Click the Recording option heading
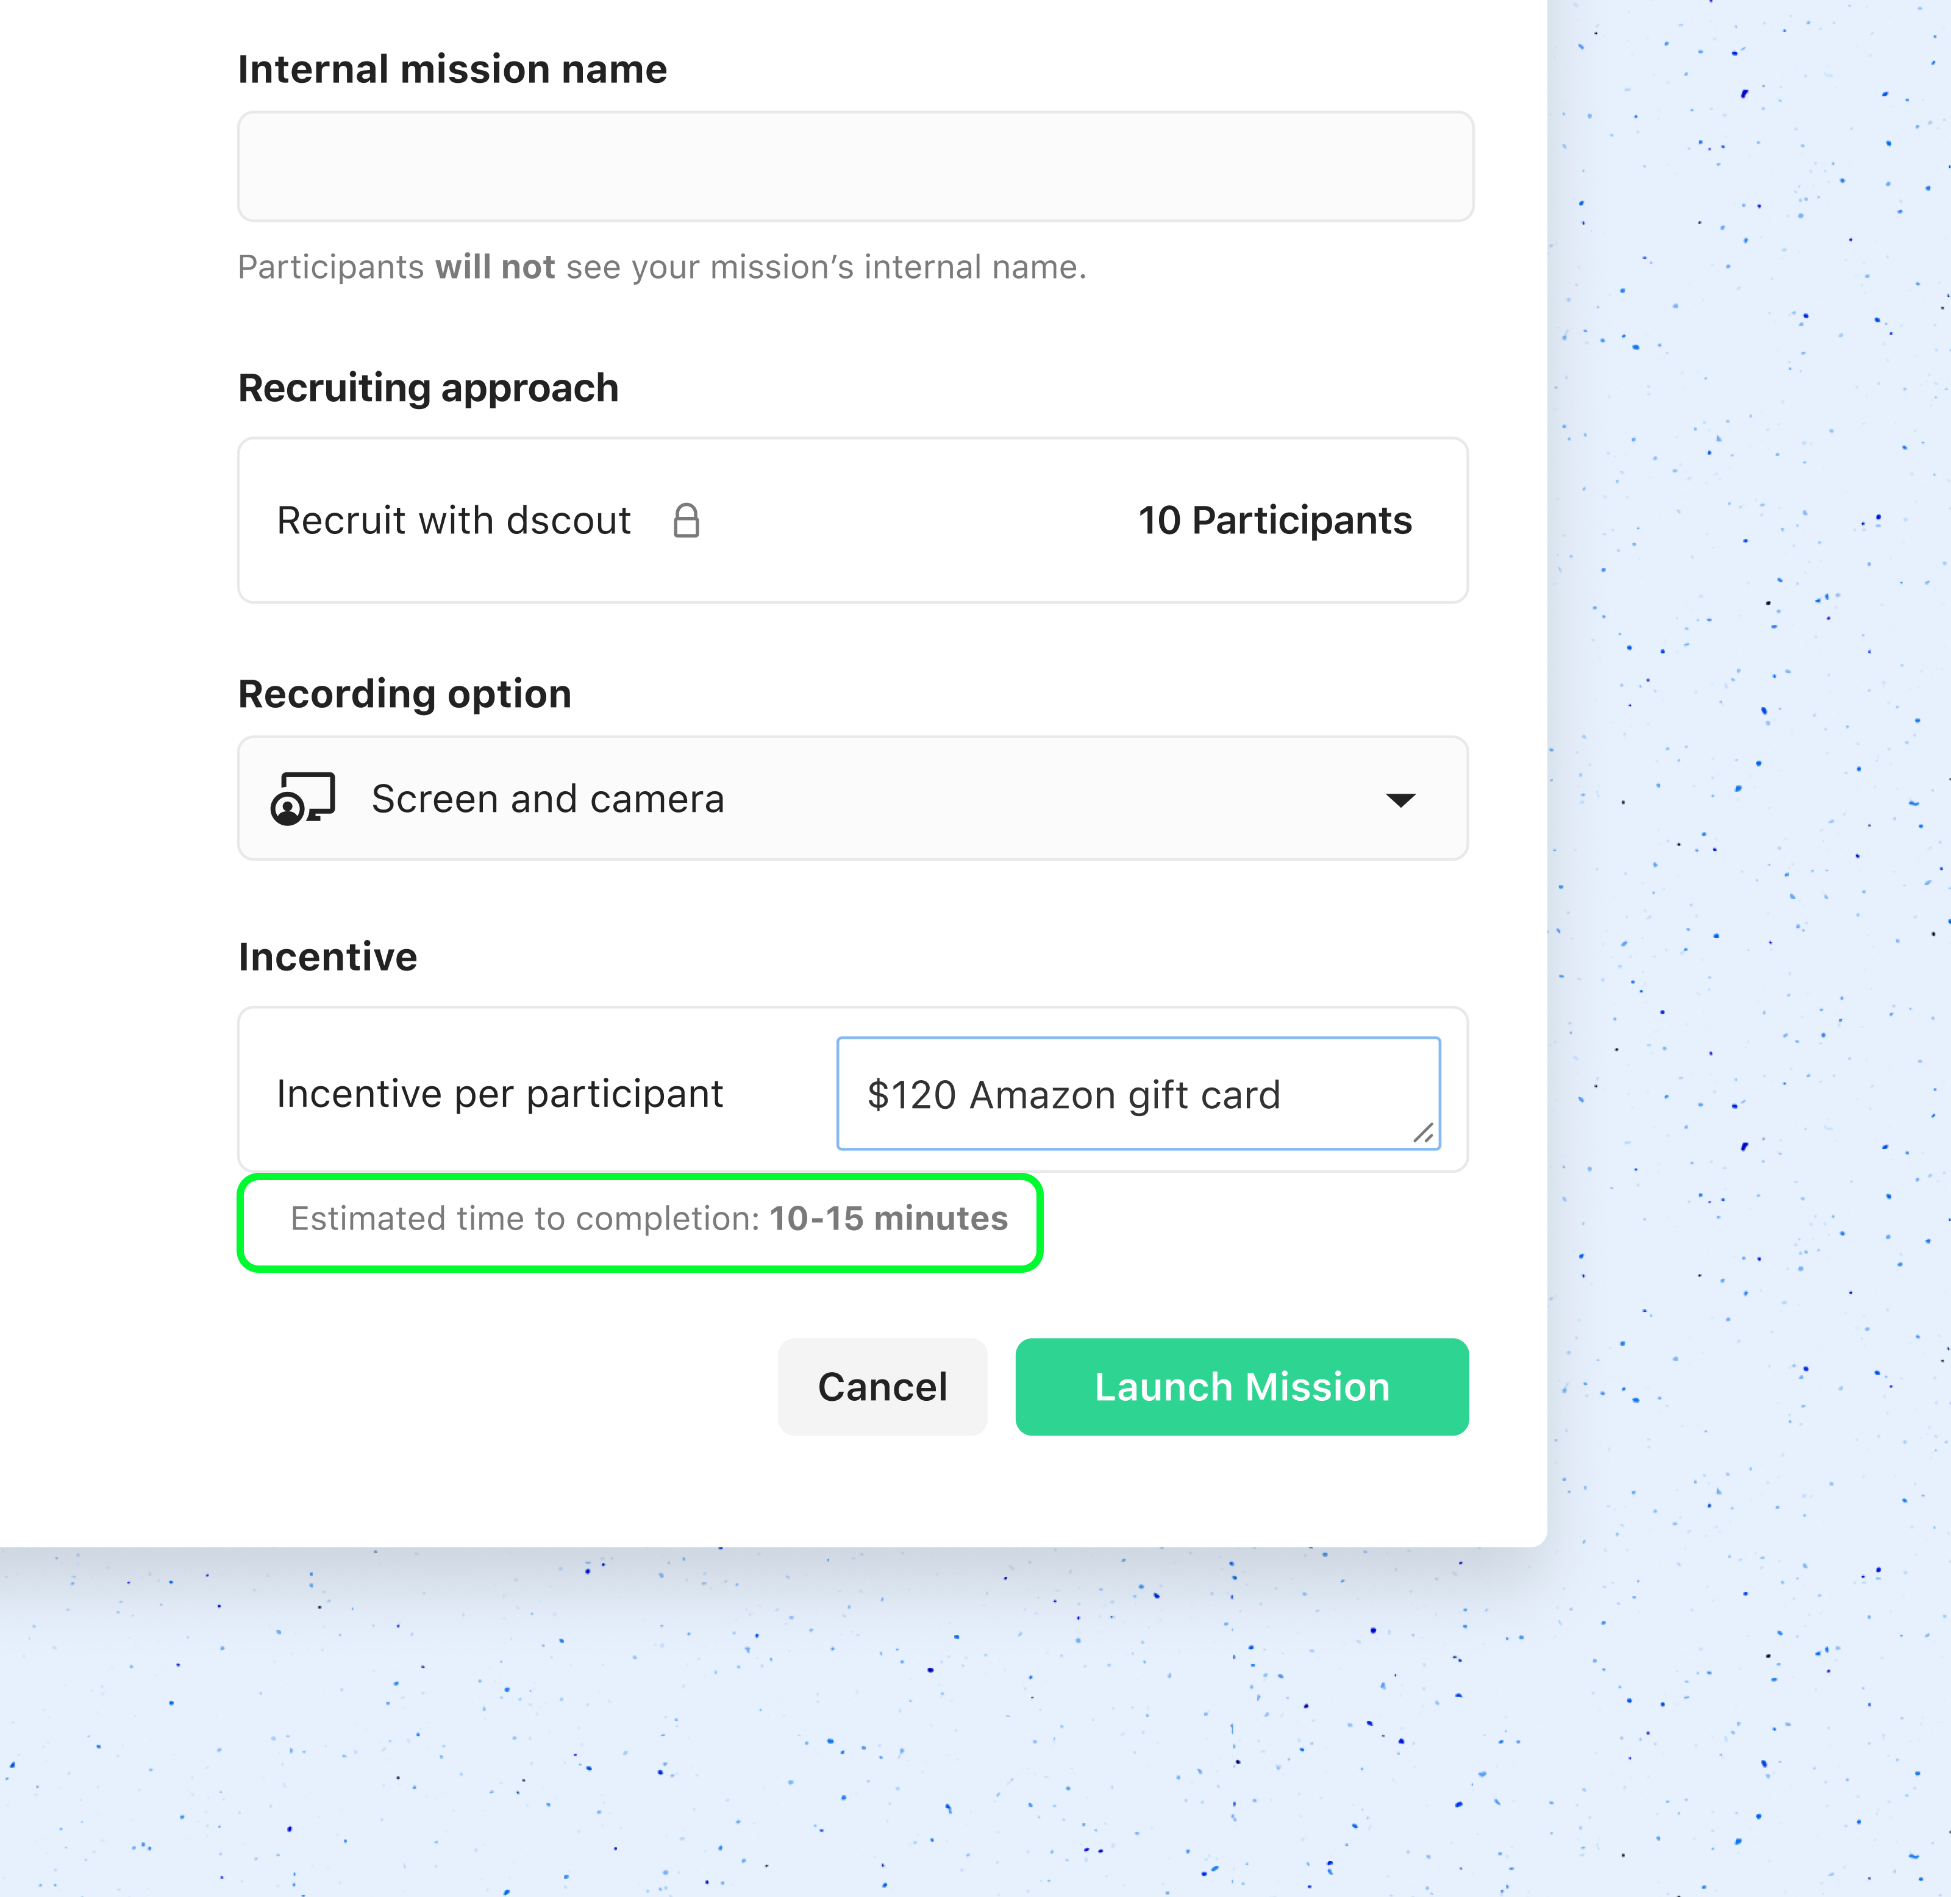This screenshot has width=1951, height=1897. (405, 694)
